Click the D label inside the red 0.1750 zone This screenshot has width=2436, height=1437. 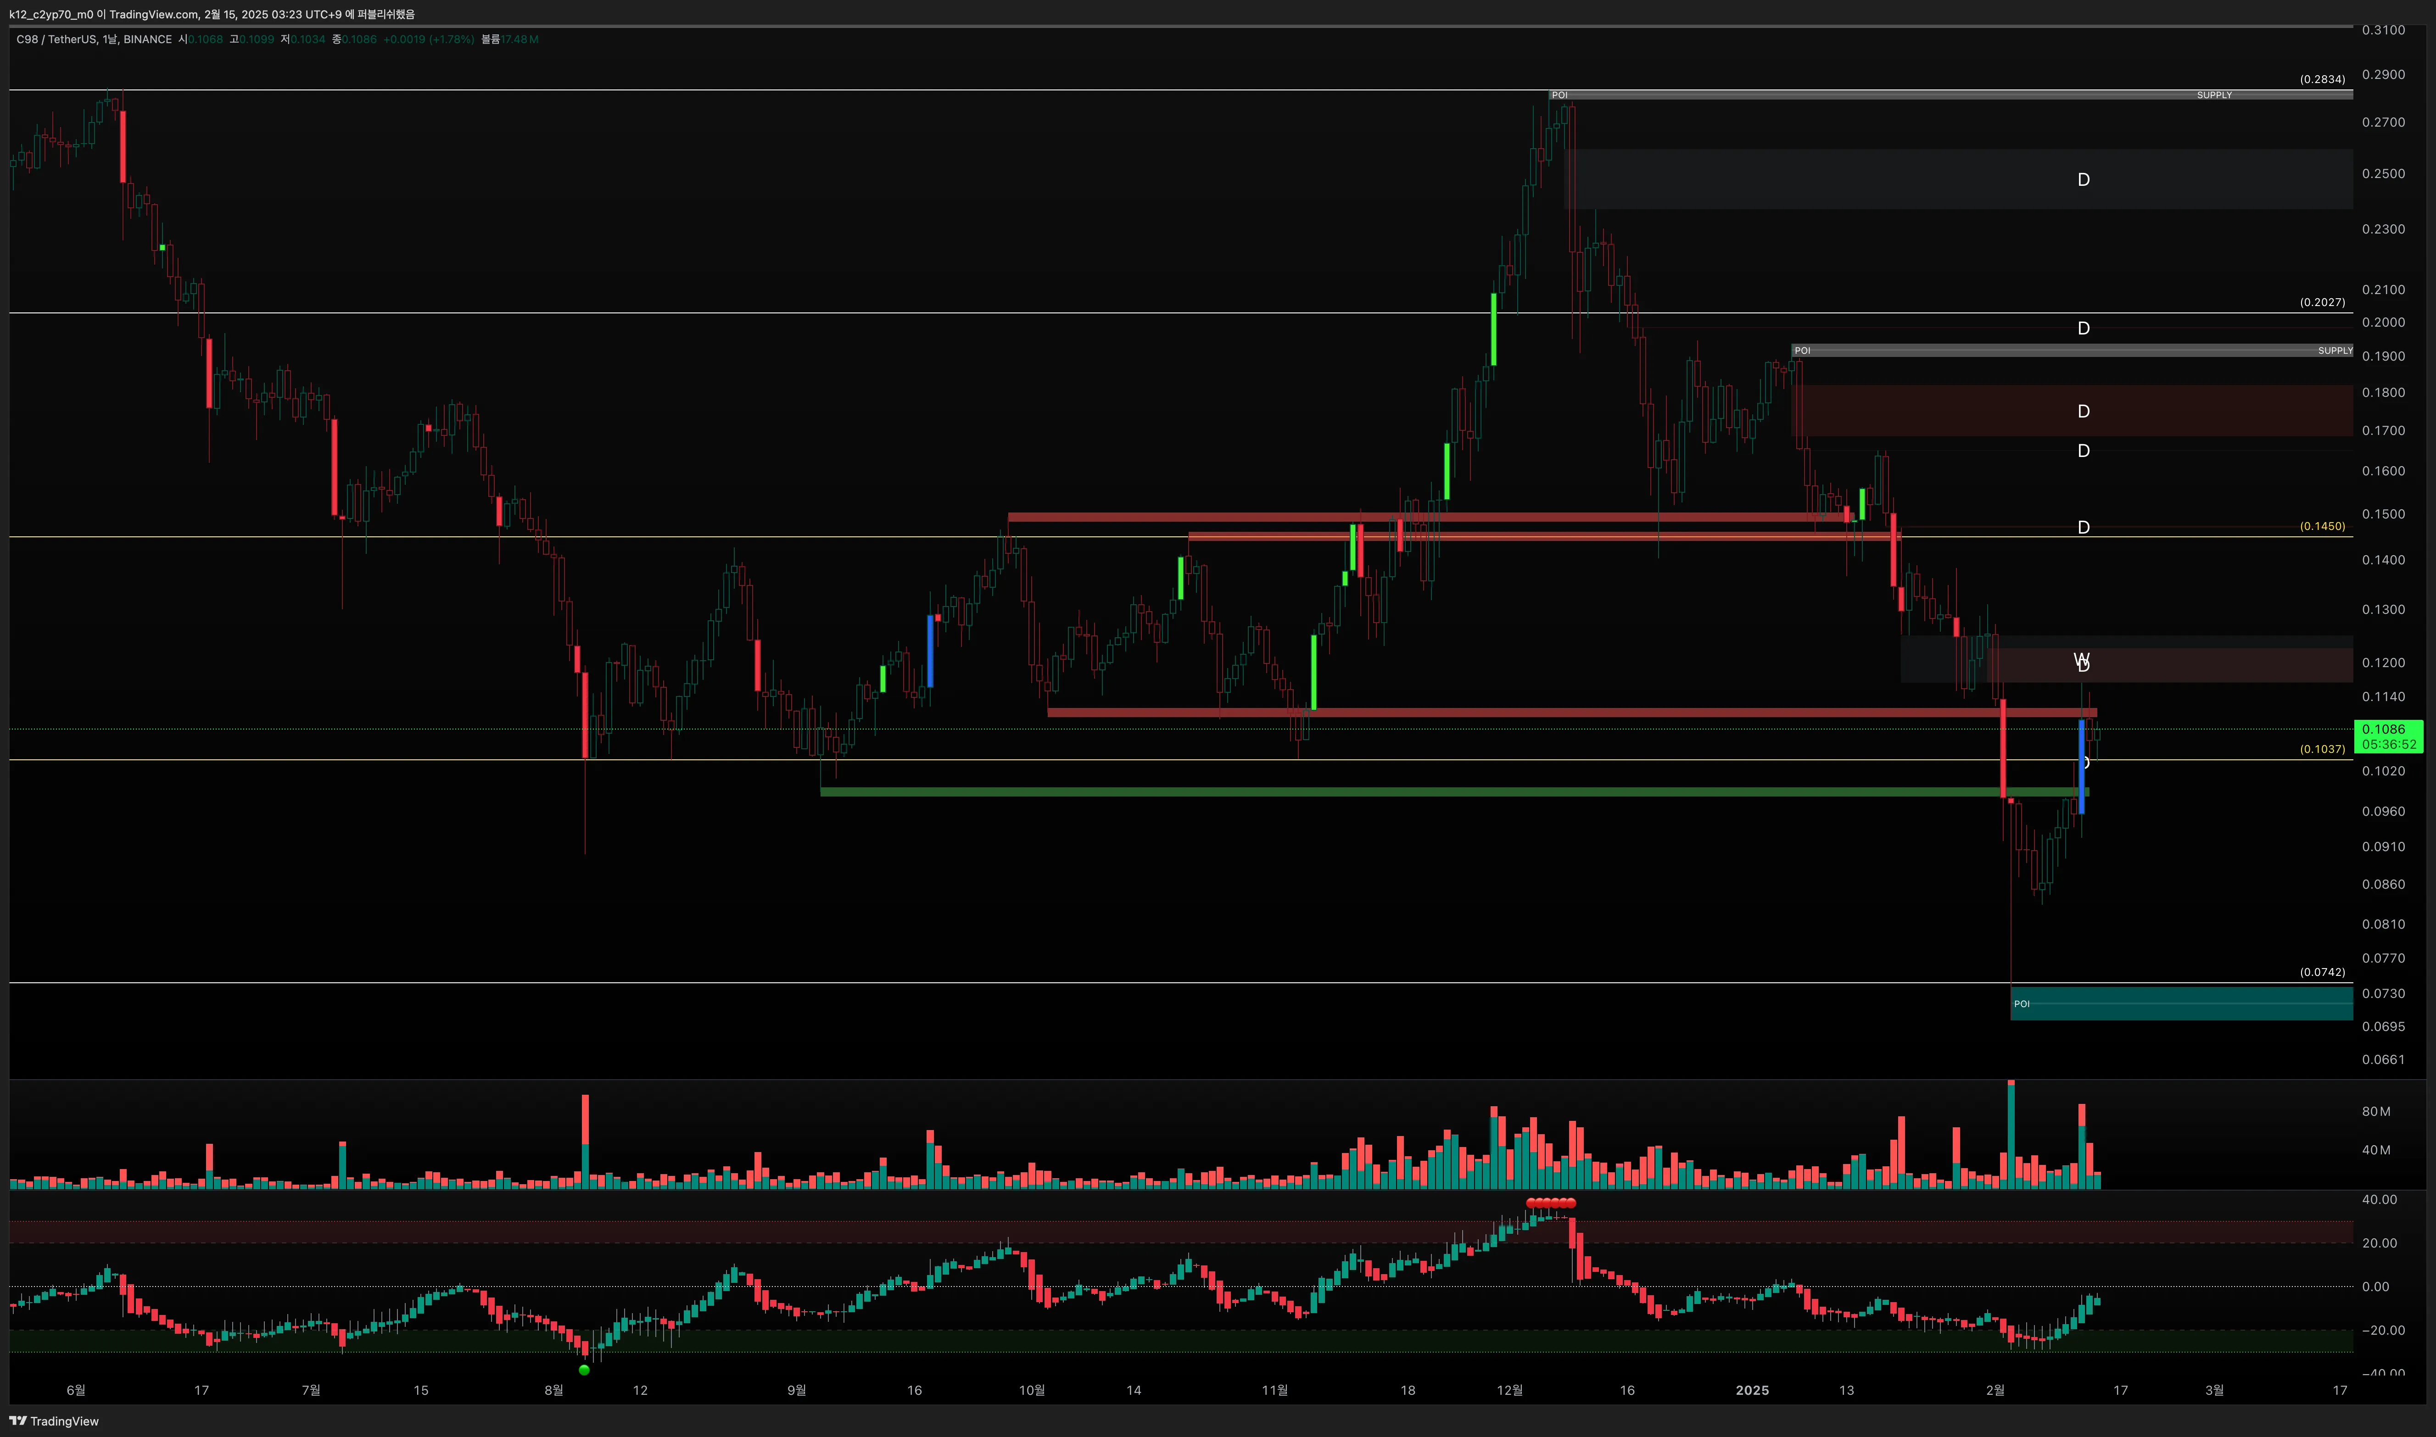pyautogui.click(x=2084, y=412)
